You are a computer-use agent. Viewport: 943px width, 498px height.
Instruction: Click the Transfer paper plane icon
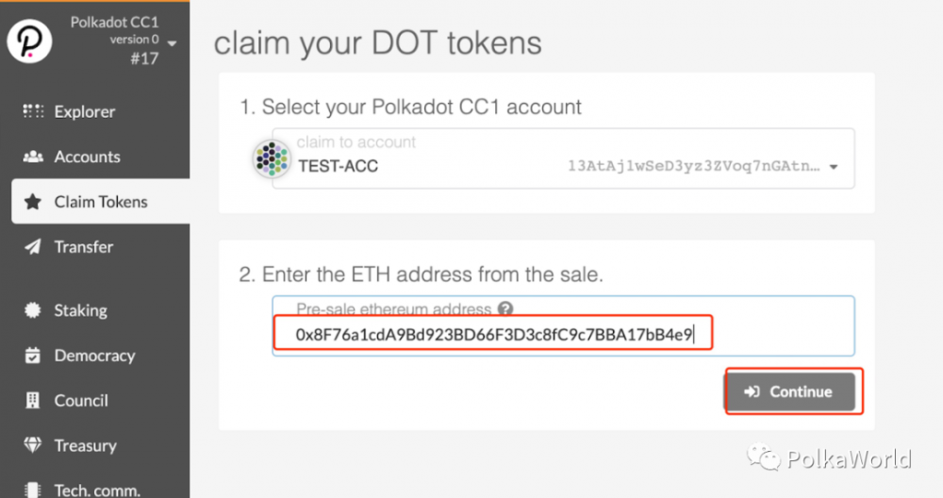(33, 247)
